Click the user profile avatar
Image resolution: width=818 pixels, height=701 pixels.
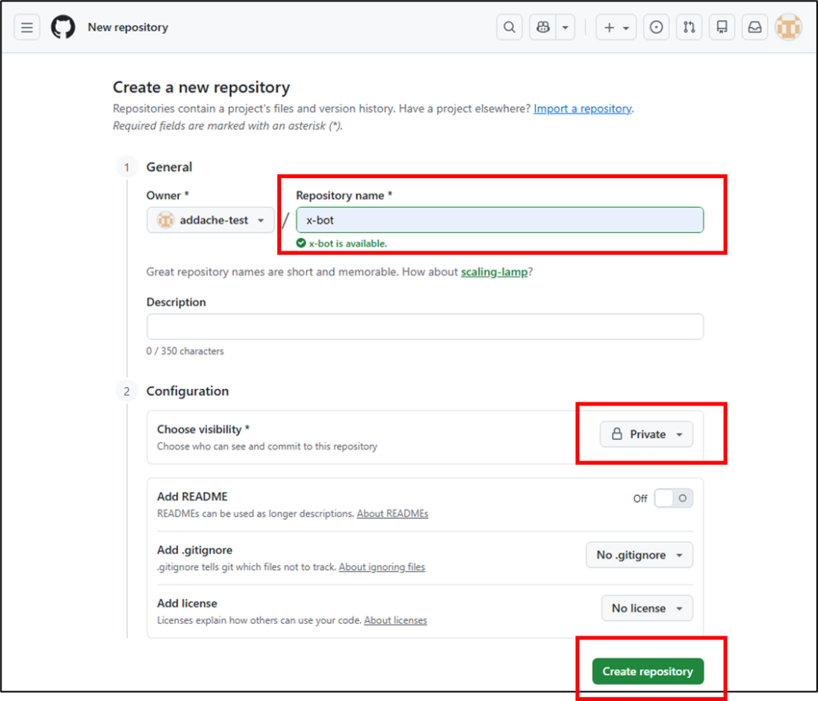click(788, 27)
